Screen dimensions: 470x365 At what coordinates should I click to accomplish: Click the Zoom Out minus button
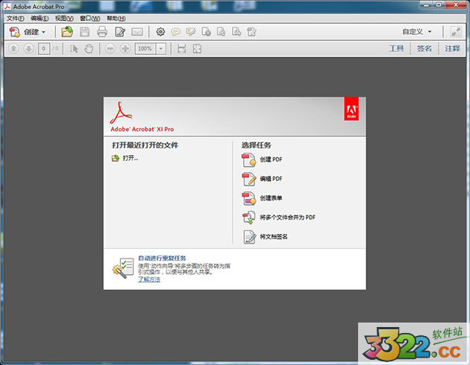(110, 48)
